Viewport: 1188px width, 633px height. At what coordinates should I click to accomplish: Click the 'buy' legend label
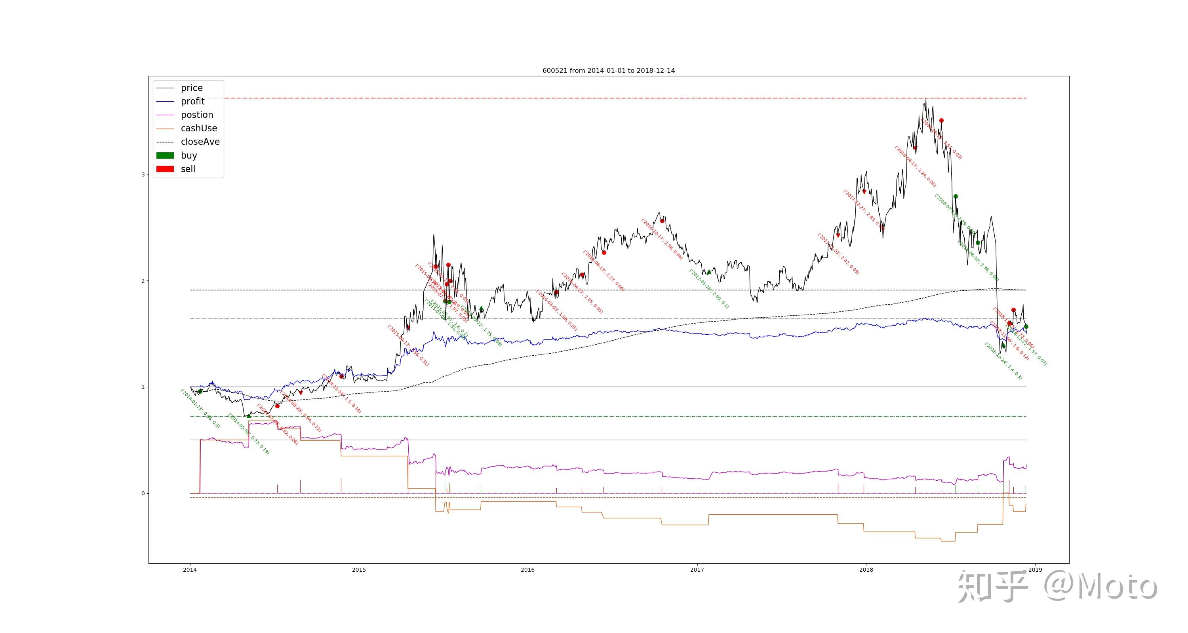pyautogui.click(x=188, y=155)
